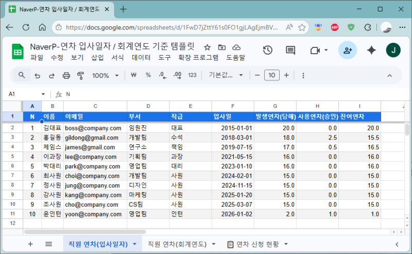Undo the last action
Screen dimensions: 412x254
37,76
